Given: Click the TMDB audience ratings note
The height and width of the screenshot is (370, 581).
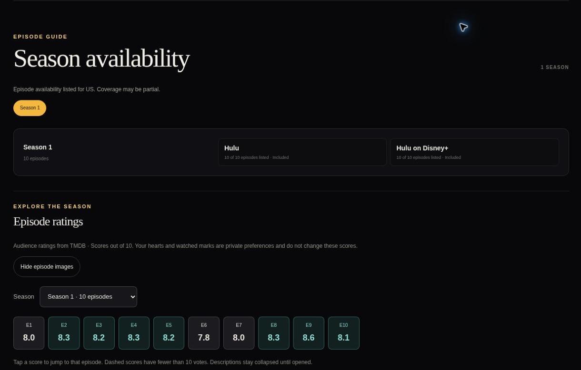Looking at the screenshot, I should [185, 246].
